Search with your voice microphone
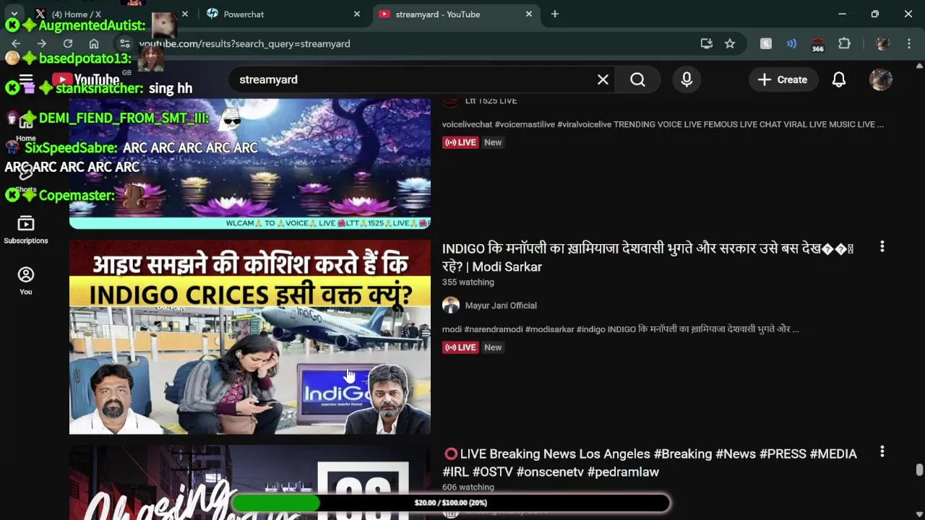Viewport: 925px width, 520px height. [x=687, y=79]
